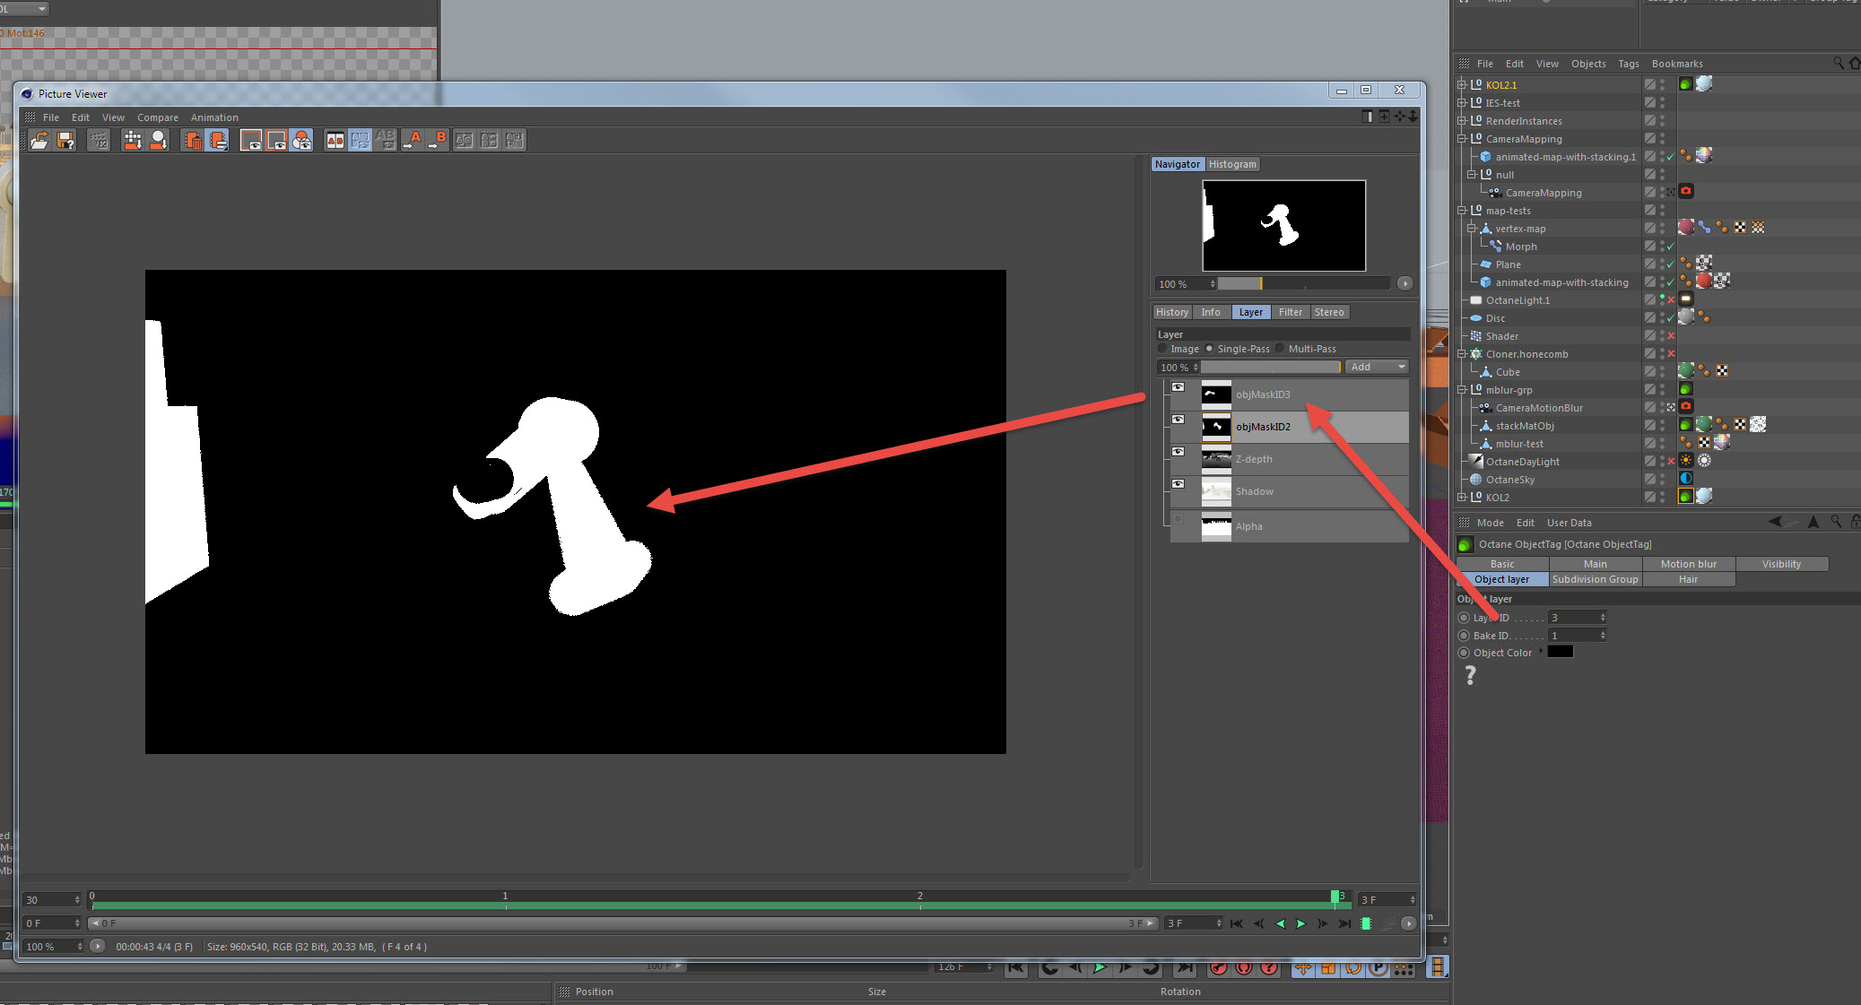
Task: Click Set as A compare icon
Action: [413, 140]
